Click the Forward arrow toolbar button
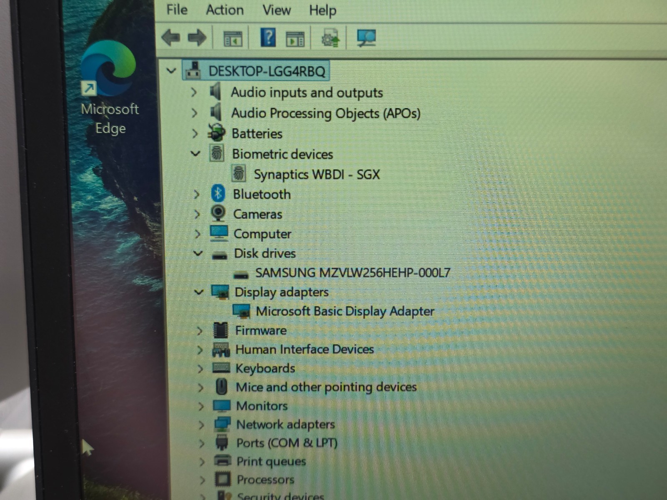The width and height of the screenshot is (667, 500). click(197, 38)
